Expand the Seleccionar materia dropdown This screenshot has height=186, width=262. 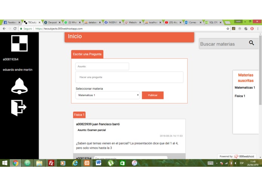point(107,95)
